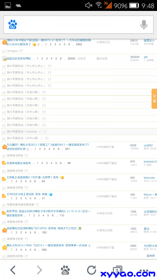This screenshot has width=157, height=280.
Task: Open the 游戏交流区 forum section
Action: pos(105,230)
